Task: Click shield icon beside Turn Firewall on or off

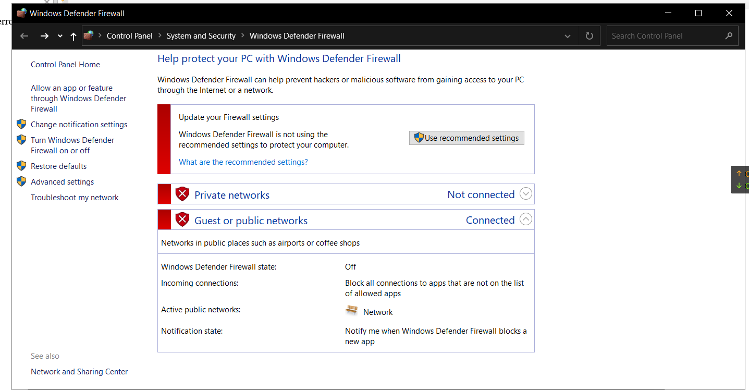Action: pos(21,140)
